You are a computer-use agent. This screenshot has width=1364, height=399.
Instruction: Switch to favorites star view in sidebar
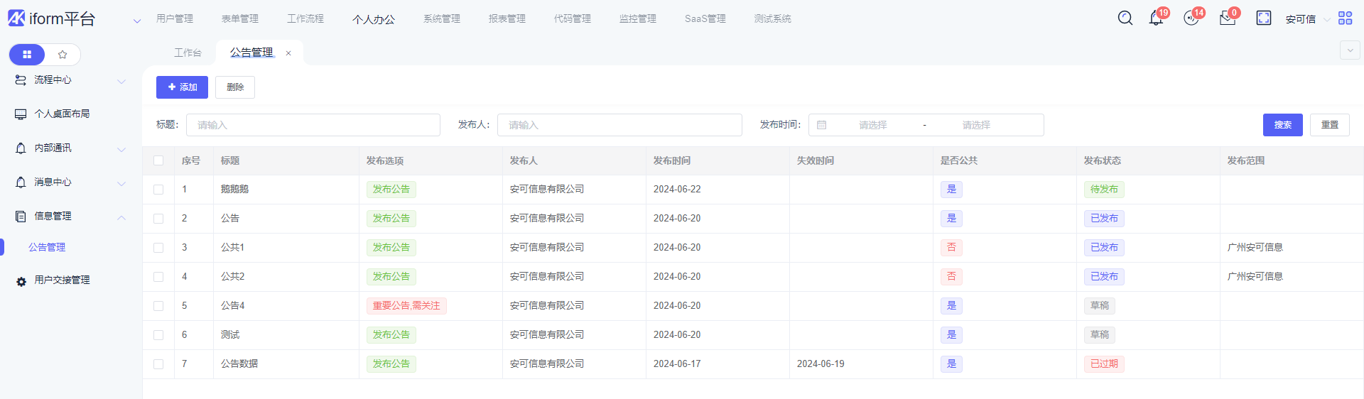63,55
